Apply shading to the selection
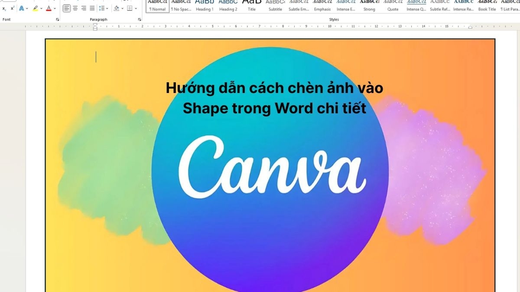520x292 pixels. 117,8
